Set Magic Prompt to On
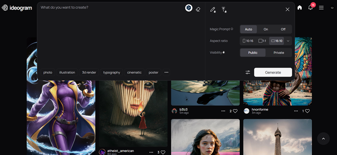The image size is (337, 155). pos(266,29)
